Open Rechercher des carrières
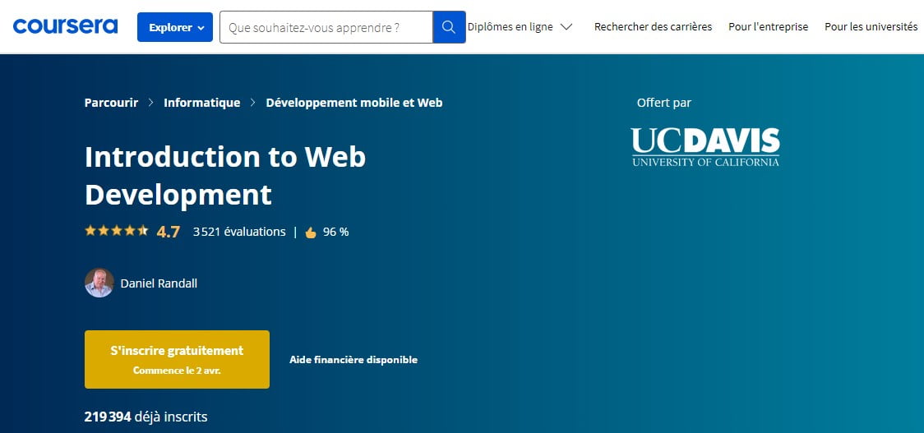 (x=653, y=26)
